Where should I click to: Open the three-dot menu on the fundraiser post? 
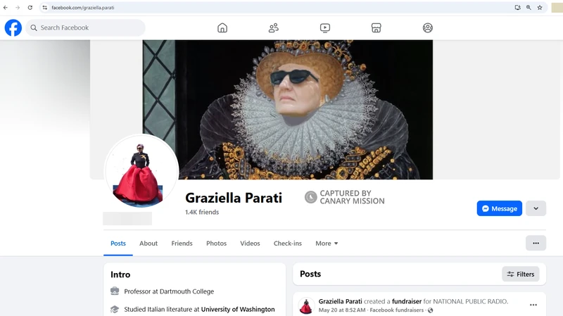(x=533, y=305)
